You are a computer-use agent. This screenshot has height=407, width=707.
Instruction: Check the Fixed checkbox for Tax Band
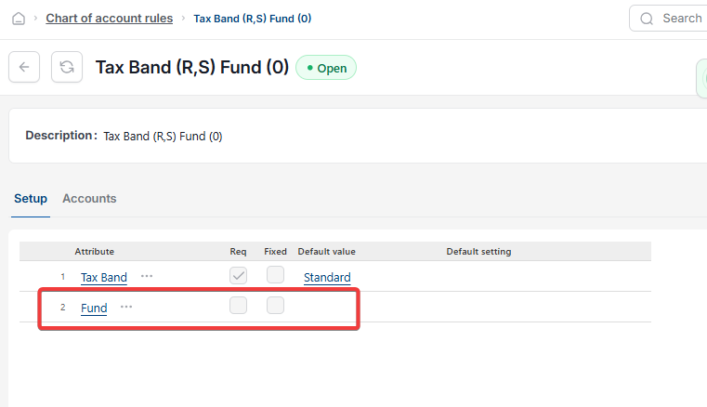pos(275,275)
